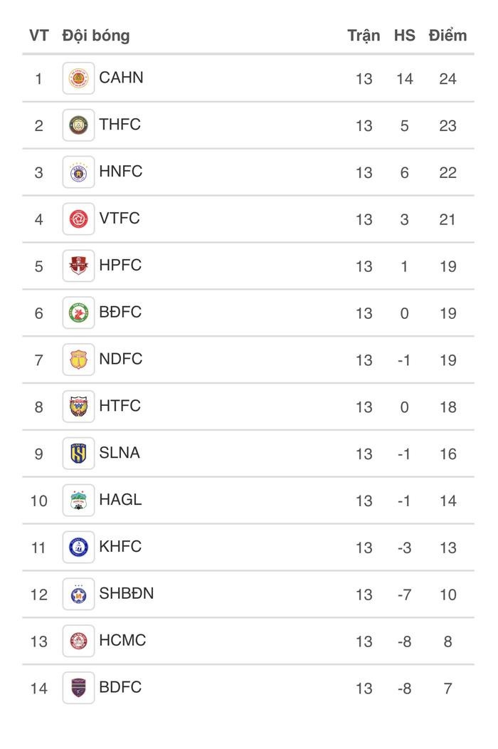498x749 pixels.
Task: Click the KHFC blue circular logo
Action: point(78,548)
